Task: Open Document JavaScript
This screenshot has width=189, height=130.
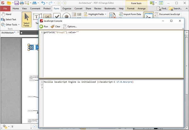Action: [x=167, y=14]
